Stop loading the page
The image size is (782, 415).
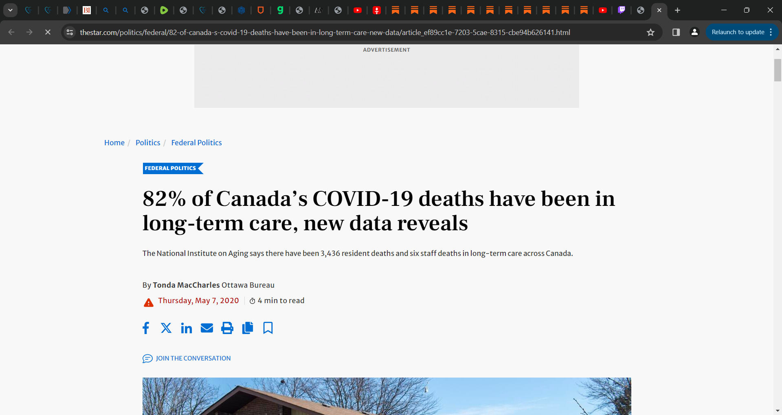pos(48,32)
